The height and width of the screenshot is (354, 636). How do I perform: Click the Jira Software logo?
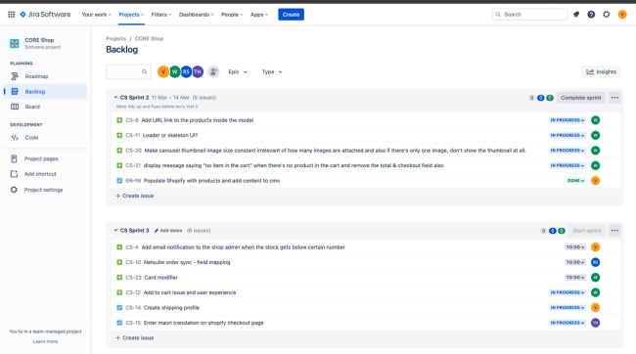coord(45,15)
